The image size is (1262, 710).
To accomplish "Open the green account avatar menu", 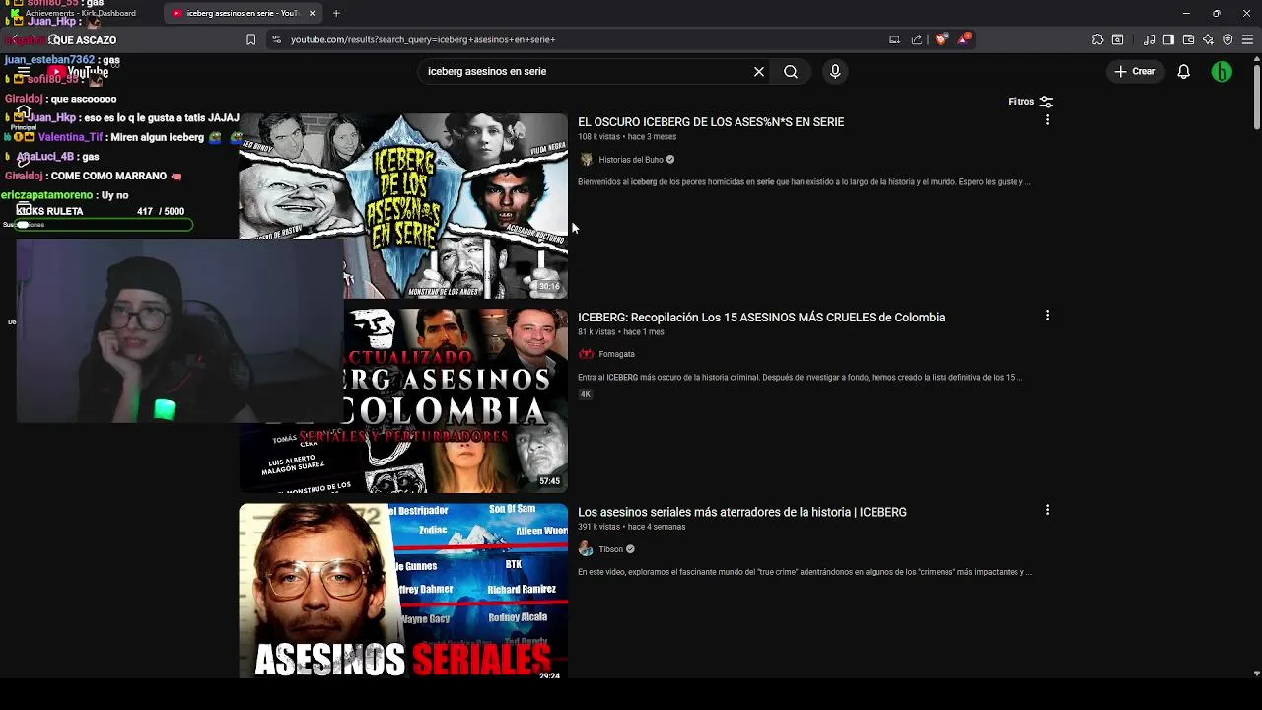I will 1222,72.
